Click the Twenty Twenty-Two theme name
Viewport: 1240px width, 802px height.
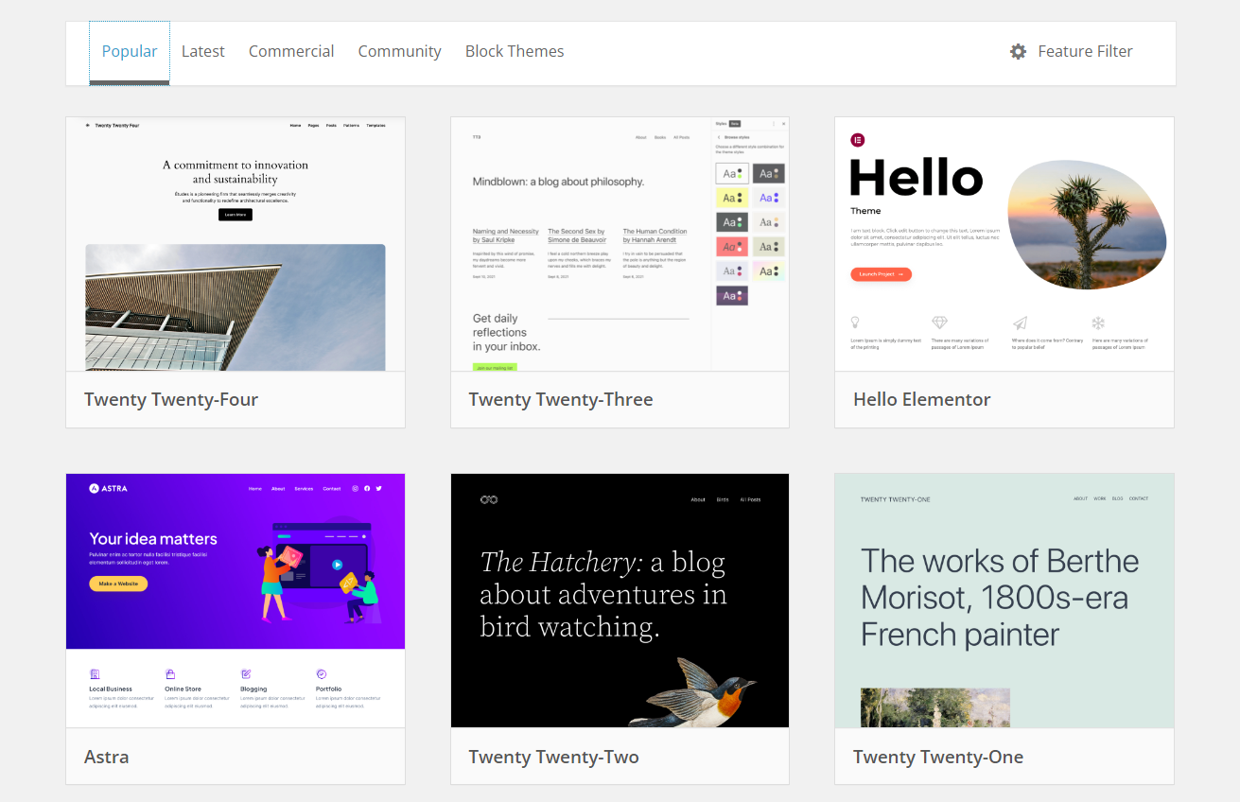(554, 757)
